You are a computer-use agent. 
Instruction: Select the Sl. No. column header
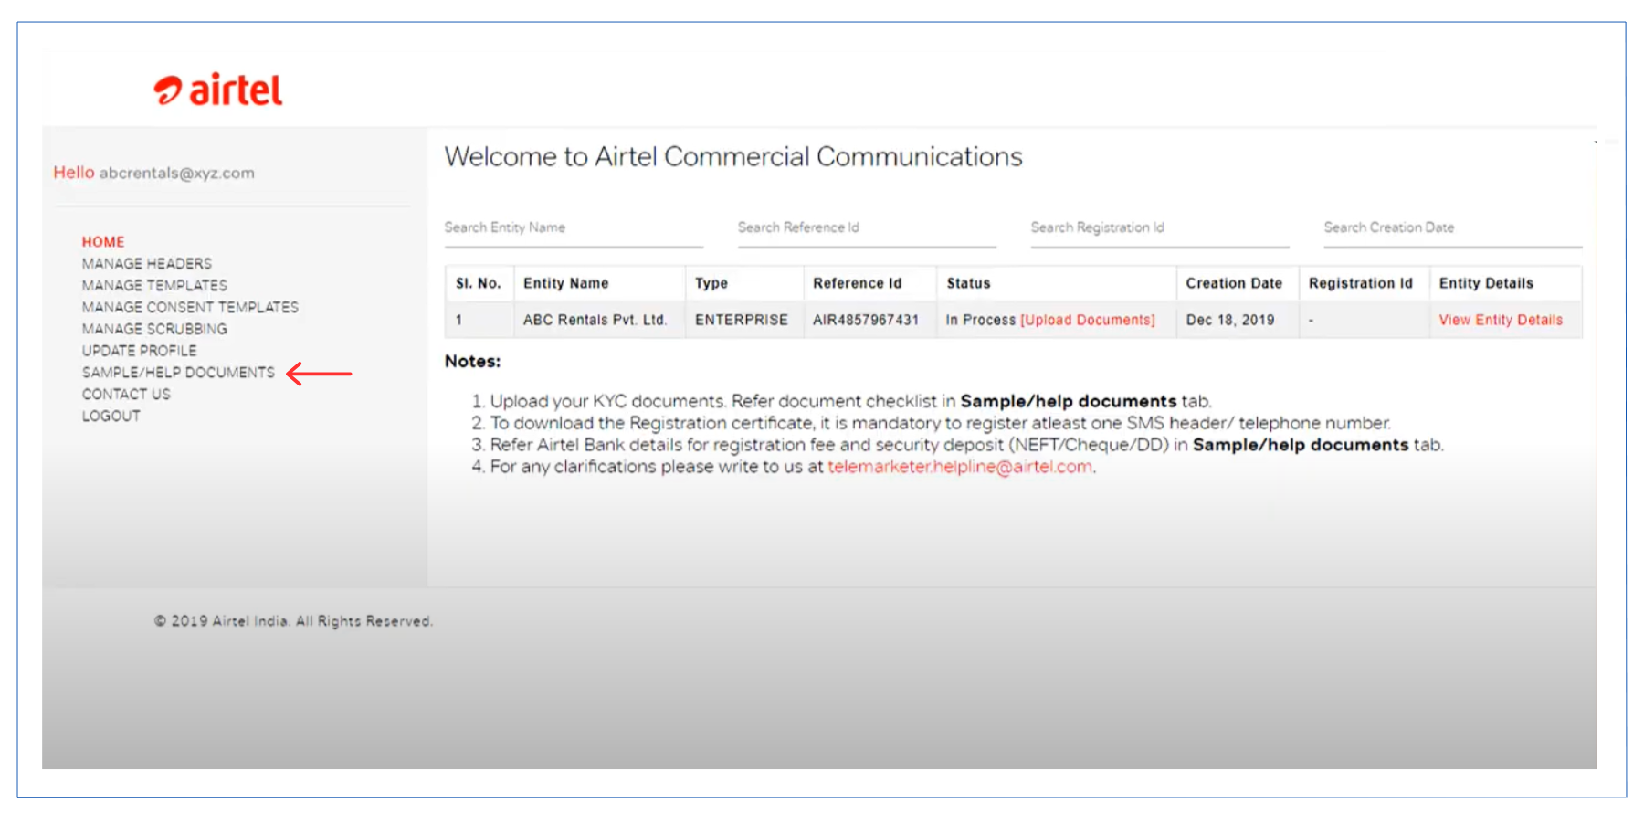[x=479, y=283]
